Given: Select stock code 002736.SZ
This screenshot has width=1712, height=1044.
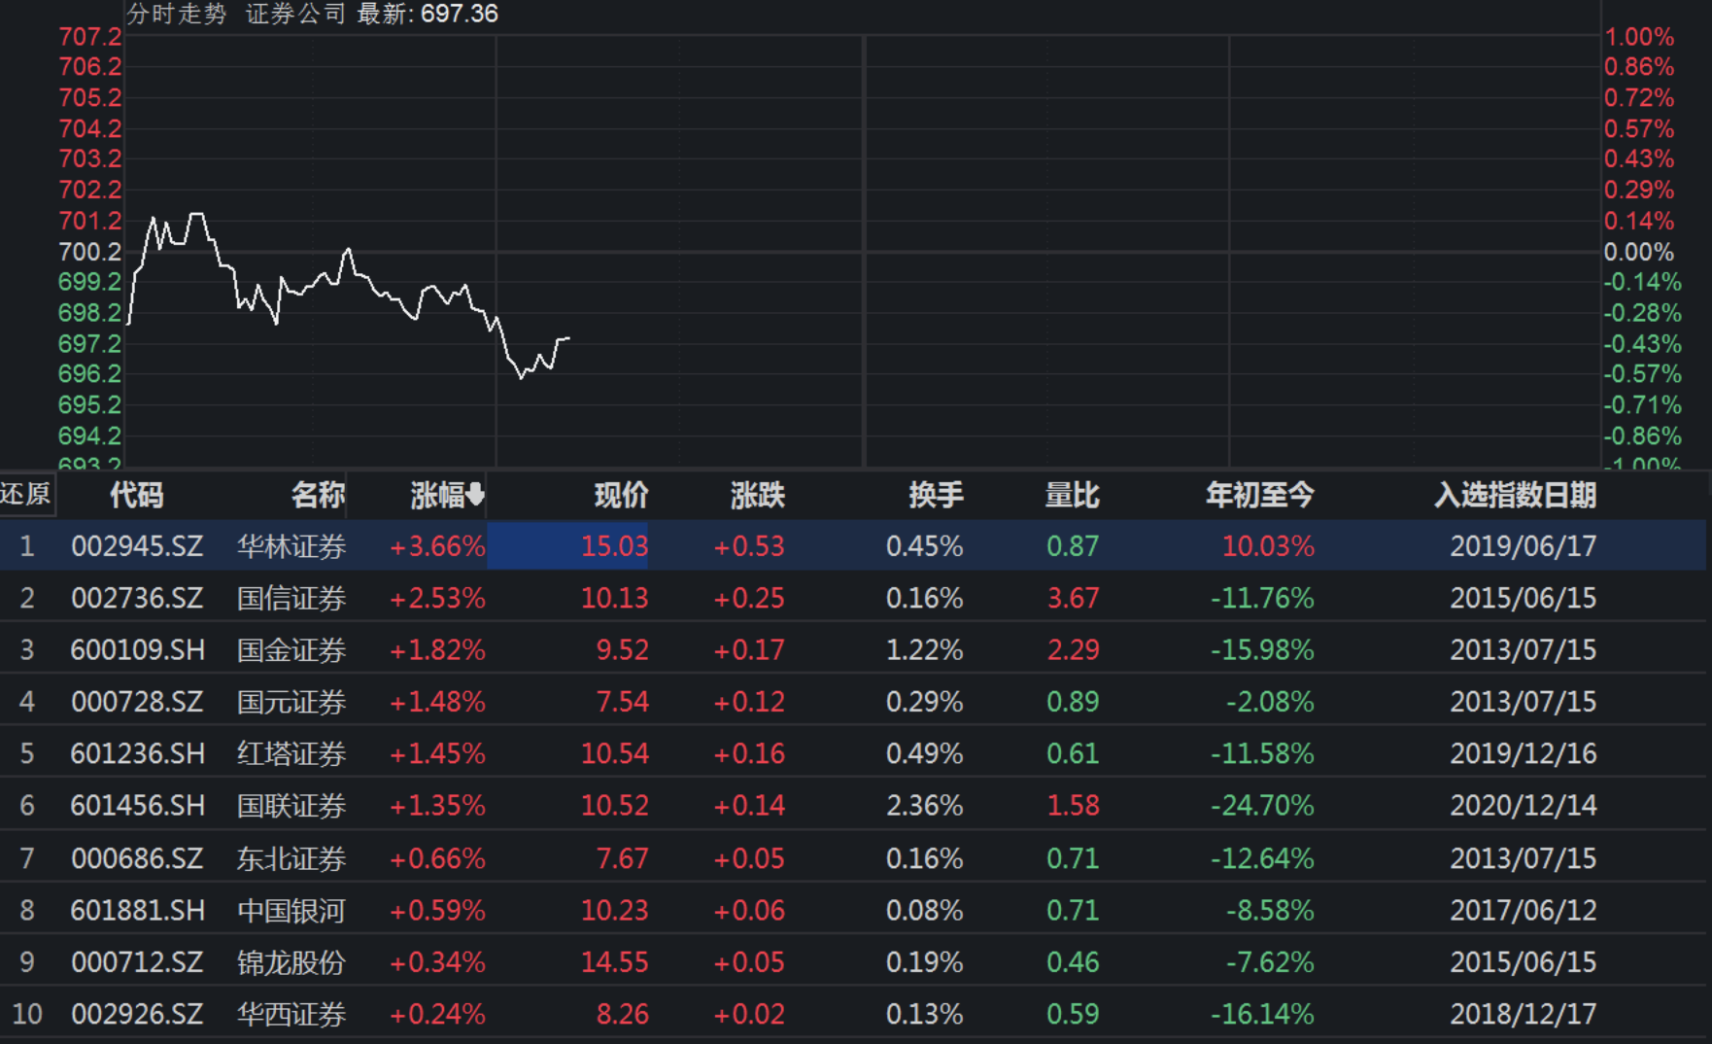Looking at the screenshot, I should click(137, 598).
